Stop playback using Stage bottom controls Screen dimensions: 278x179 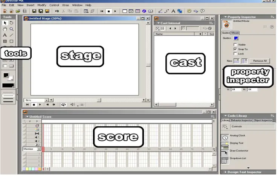coord(34,105)
